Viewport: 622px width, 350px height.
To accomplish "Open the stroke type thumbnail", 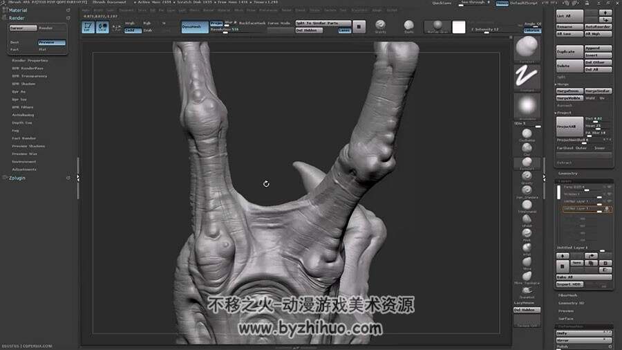I will coord(527,77).
